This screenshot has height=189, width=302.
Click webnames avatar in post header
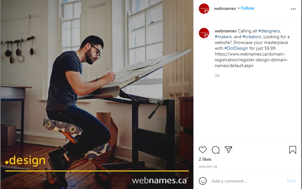[x=204, y=9]
